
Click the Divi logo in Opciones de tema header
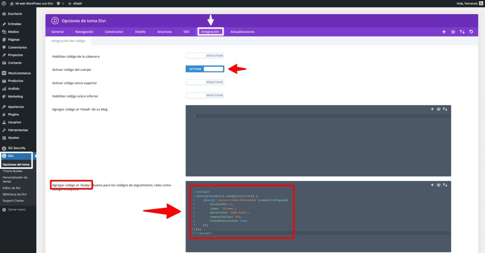click(55, 20)
